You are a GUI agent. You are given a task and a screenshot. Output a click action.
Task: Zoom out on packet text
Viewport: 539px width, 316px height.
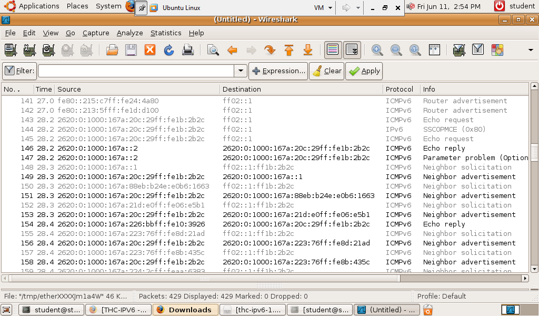coord(396,50)
